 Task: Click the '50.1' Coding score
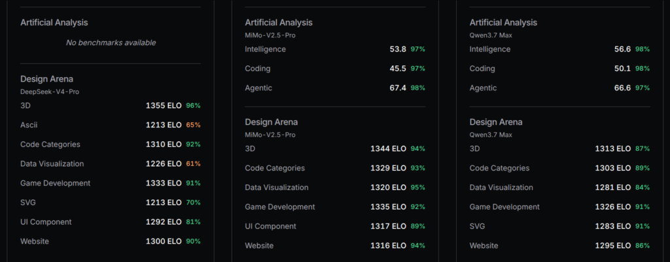[623, 69]
